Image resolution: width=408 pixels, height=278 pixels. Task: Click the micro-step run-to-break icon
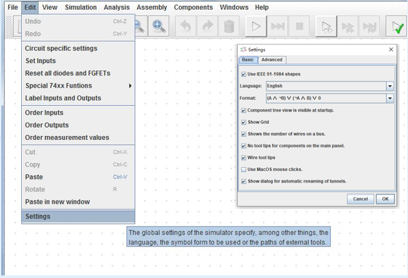pyautogui.click(x=369, y=26)
